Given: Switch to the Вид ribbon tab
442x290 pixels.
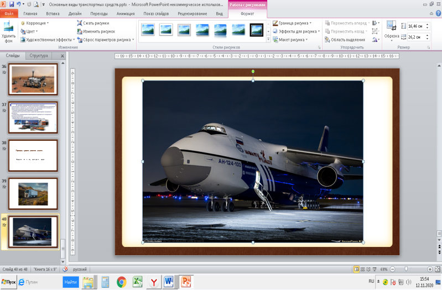Looking at the screenshot, I should pyautogui.click(x=219, y=13).
